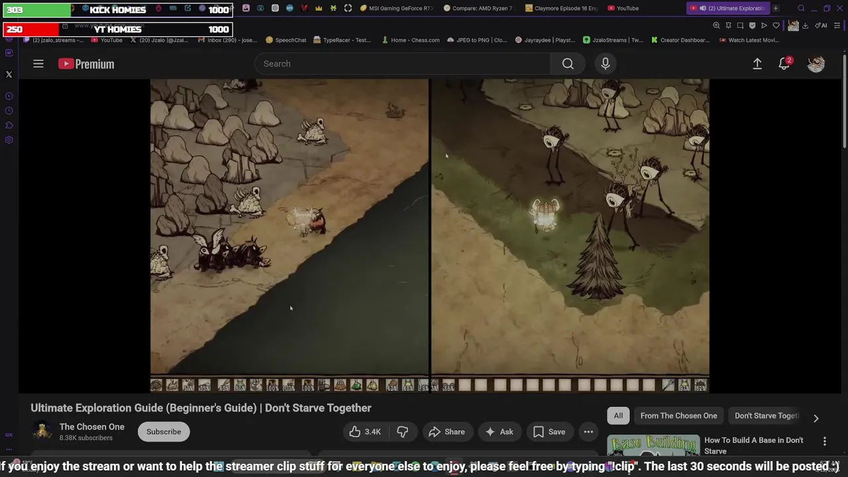
Task: Bookmark page with the heart icon
Action: coord(776,26)
